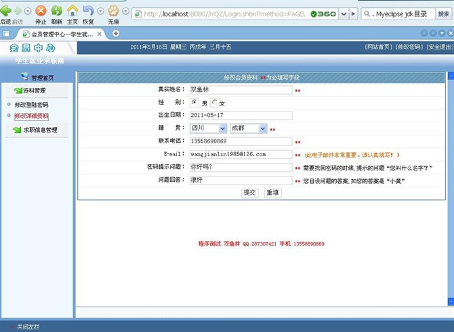Open a new tab with the plus icon
Viewport: 454px width, 332px height.
point(116,34)
